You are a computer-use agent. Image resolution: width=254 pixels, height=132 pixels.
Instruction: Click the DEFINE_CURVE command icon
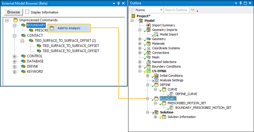172,94
